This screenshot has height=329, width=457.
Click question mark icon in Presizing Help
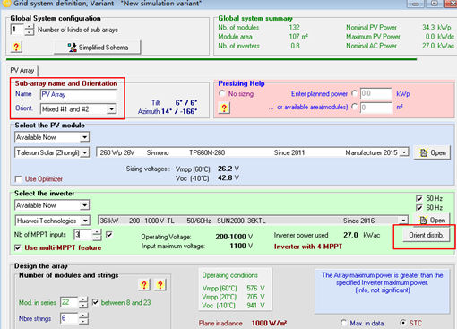[x=224, y=108]
